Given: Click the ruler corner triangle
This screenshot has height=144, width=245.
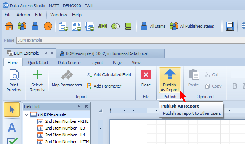Looking at the screenshot, I should tap(101, 110).
